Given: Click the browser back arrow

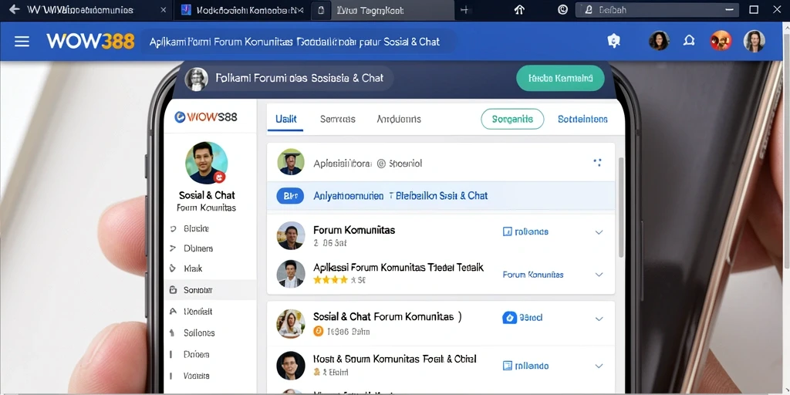Looking at the screenshot, I should [x=14, y=9].
